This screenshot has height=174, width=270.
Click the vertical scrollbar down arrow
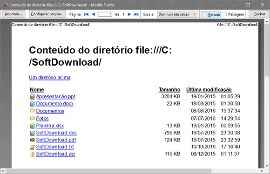pyautogui.click(x=267, y=166)
